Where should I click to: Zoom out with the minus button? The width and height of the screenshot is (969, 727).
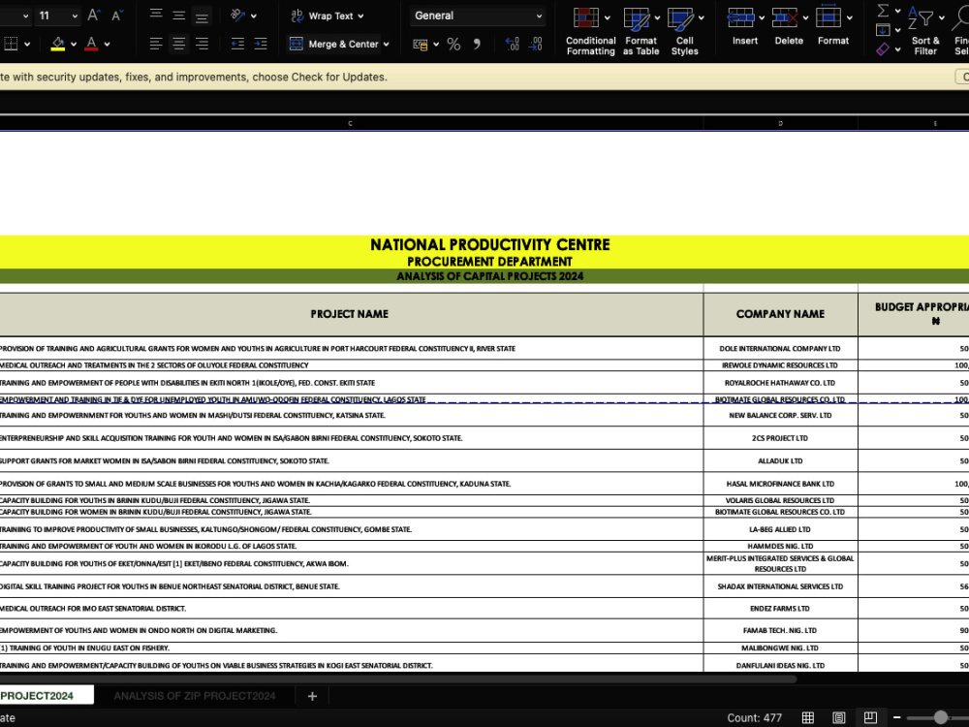point(896,717)
